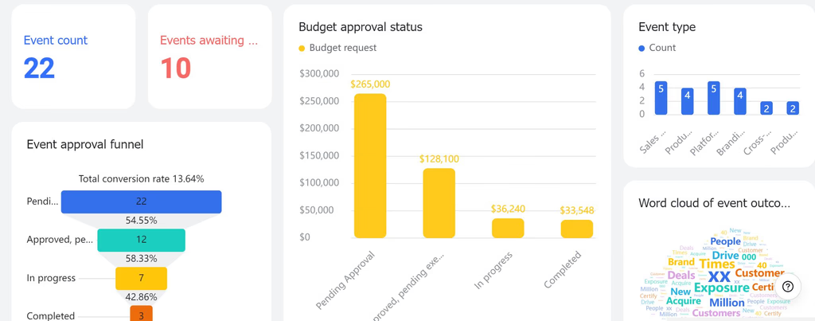Toggle the Budget request legend dot
The width and height of the screenshot is (815, 321).
pyautogui.click(x=302, y=49)
